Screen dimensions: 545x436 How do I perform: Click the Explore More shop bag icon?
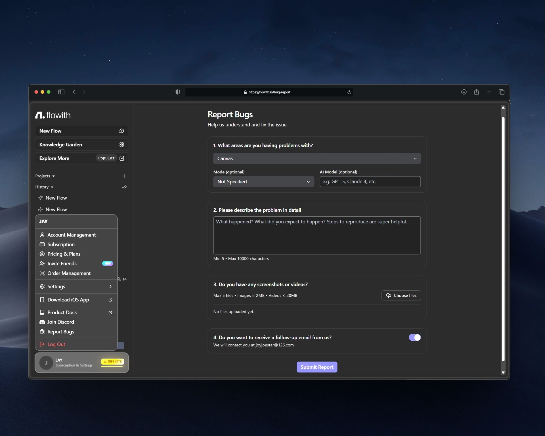121,158
